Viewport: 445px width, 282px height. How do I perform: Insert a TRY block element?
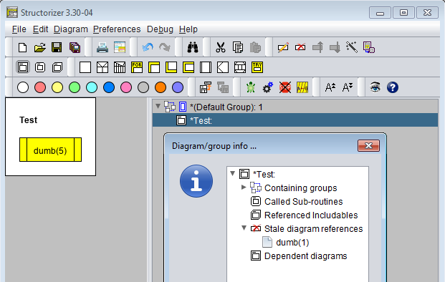(x=257, y=67)
